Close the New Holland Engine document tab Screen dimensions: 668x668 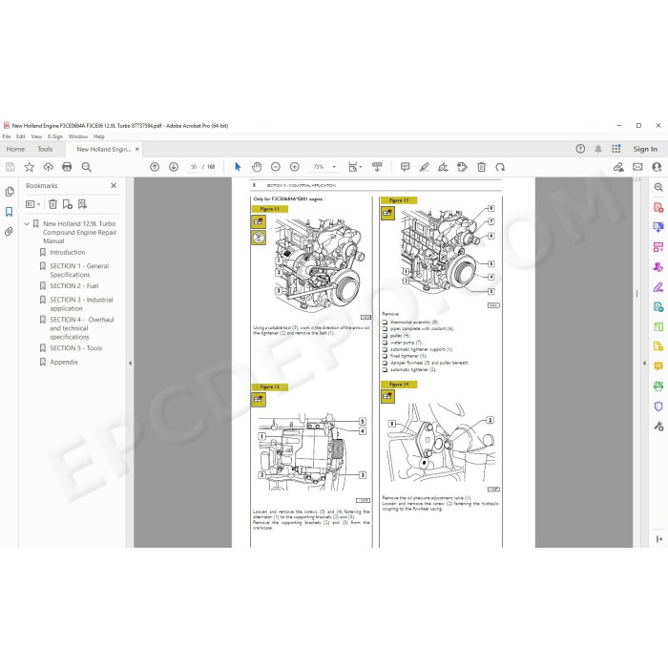coord(137,149)
